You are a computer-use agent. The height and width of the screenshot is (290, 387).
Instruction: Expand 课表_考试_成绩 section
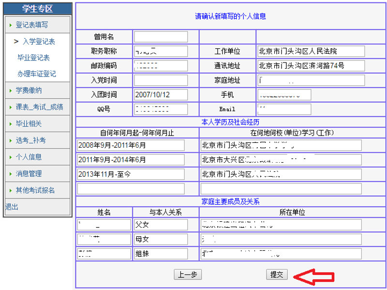click(39, 107)
